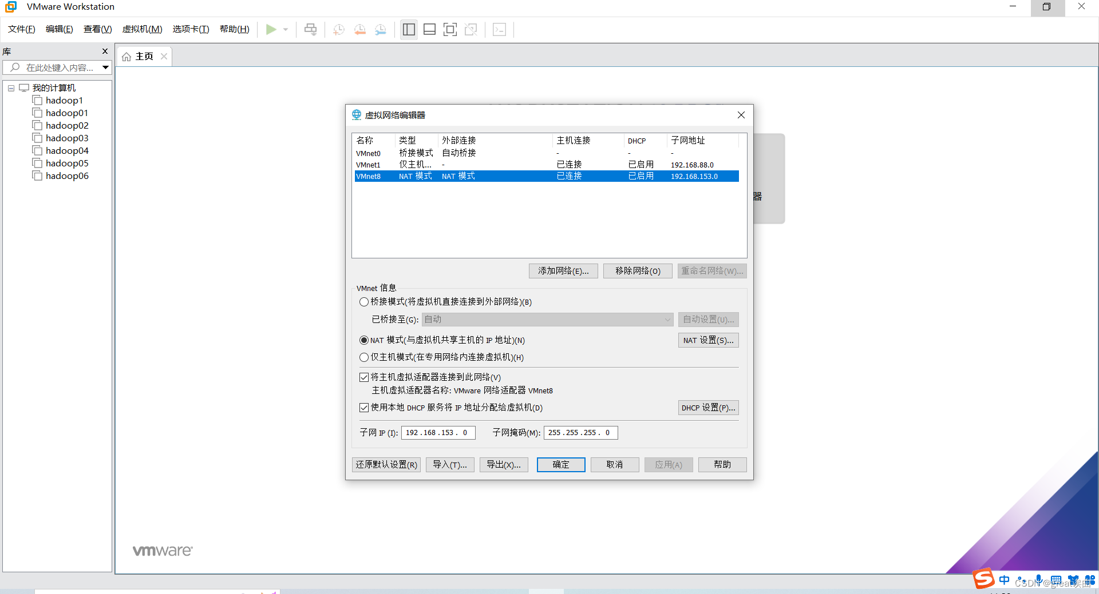Select the hadoop03 virtual machine
Screen dimensions: 1099x594
pyautogui.click(x=67, y=138)
